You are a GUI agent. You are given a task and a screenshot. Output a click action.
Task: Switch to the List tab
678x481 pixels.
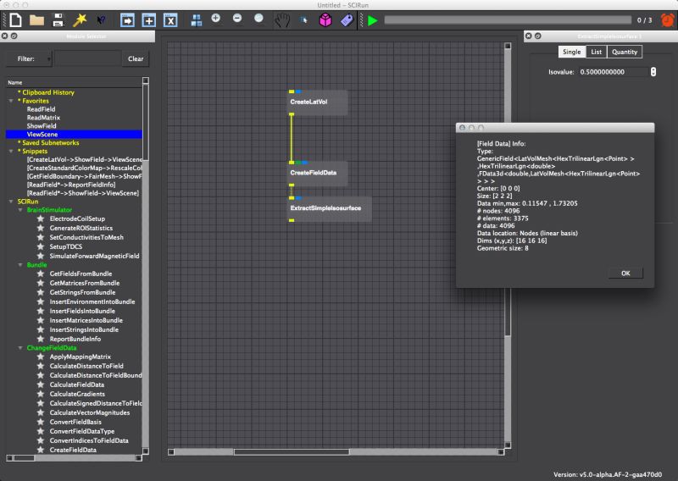[x=597, y=52]
